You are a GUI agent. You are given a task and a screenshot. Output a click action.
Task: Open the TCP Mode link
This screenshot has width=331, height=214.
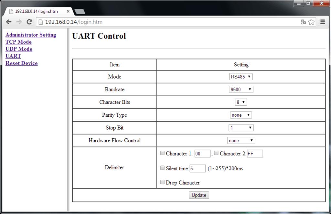18,42
